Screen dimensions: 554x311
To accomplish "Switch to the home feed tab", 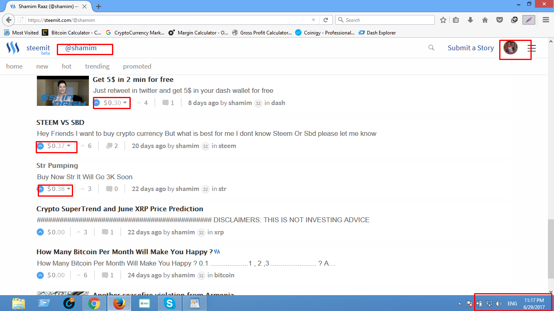I will click(x=14, y=66).
